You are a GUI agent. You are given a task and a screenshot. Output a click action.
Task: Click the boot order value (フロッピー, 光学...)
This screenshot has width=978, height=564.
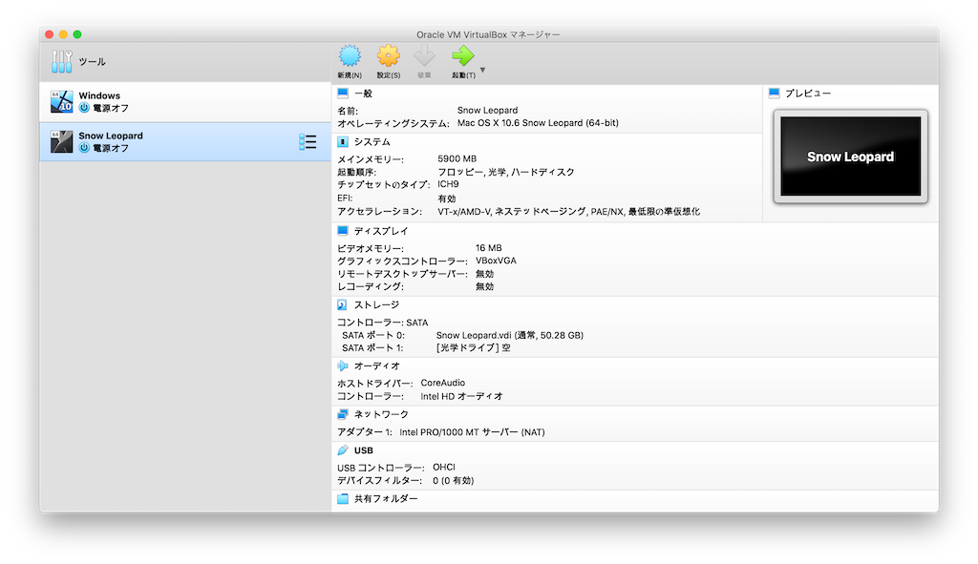tap(506, 172)
